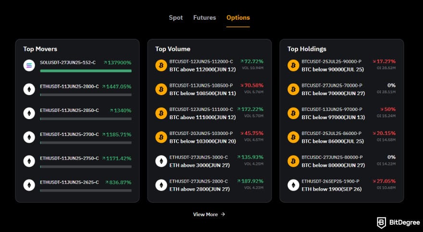Open BTC below 90000(JUL 25)
This screenshot has width=423, height=232.
coord(333,70)
